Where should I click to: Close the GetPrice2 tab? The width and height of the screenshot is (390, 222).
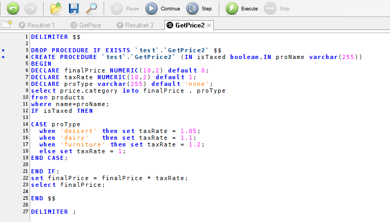[209, 25]
